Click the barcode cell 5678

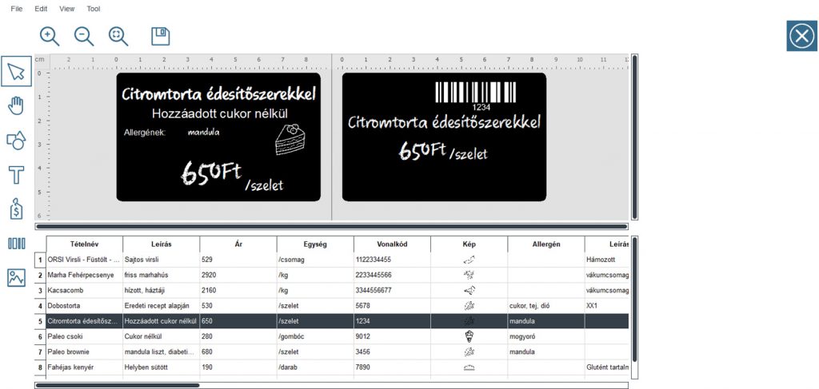tap(392, 306)
